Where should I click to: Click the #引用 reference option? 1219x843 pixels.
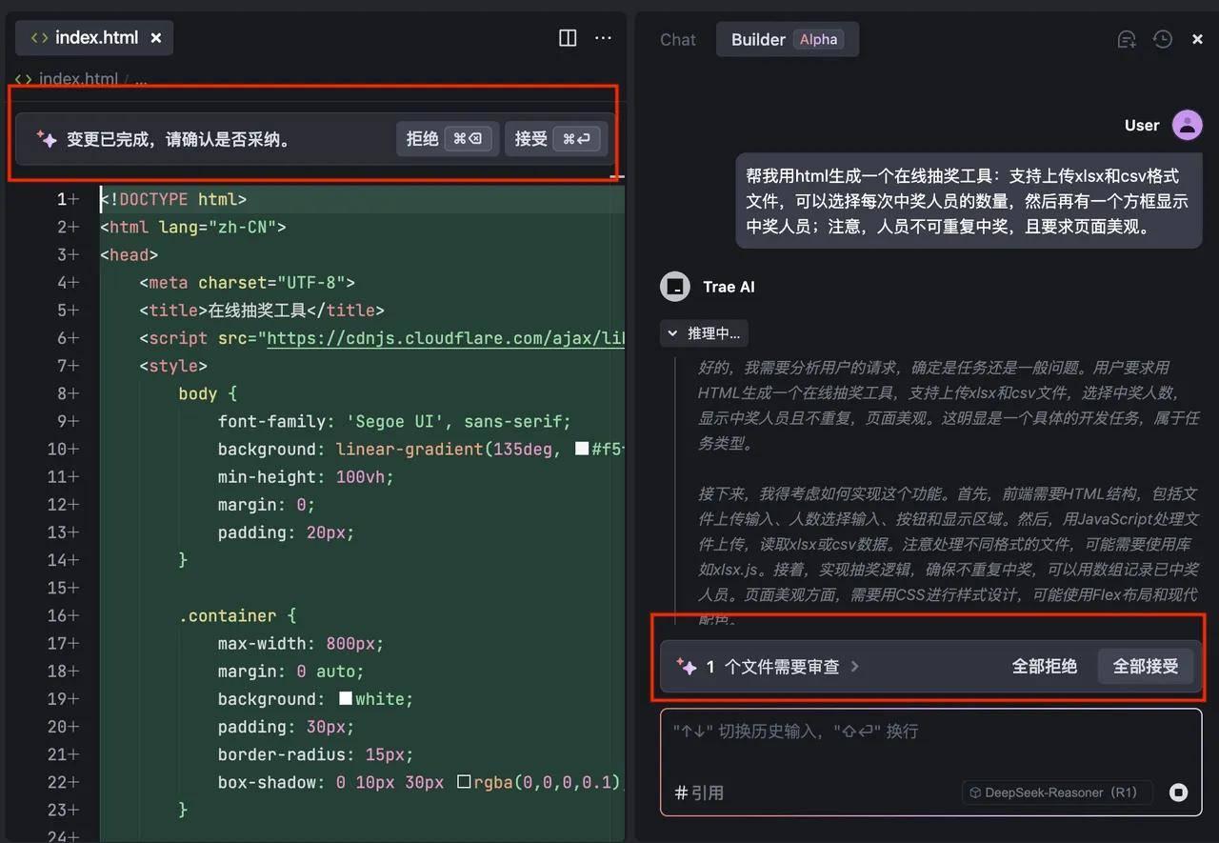click(x=700, y=792)
